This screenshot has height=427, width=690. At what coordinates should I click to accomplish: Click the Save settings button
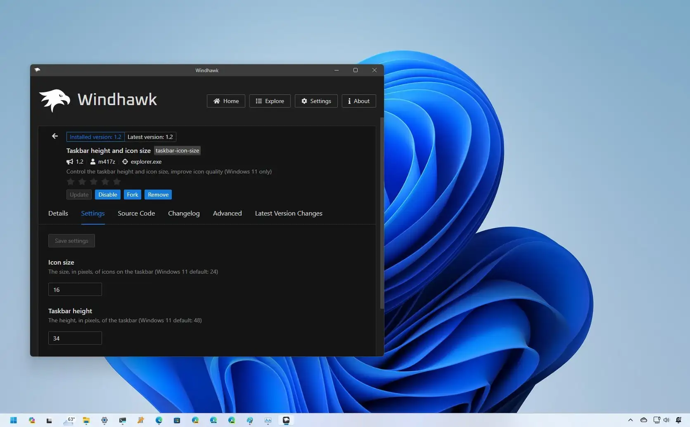pos(71,240)
